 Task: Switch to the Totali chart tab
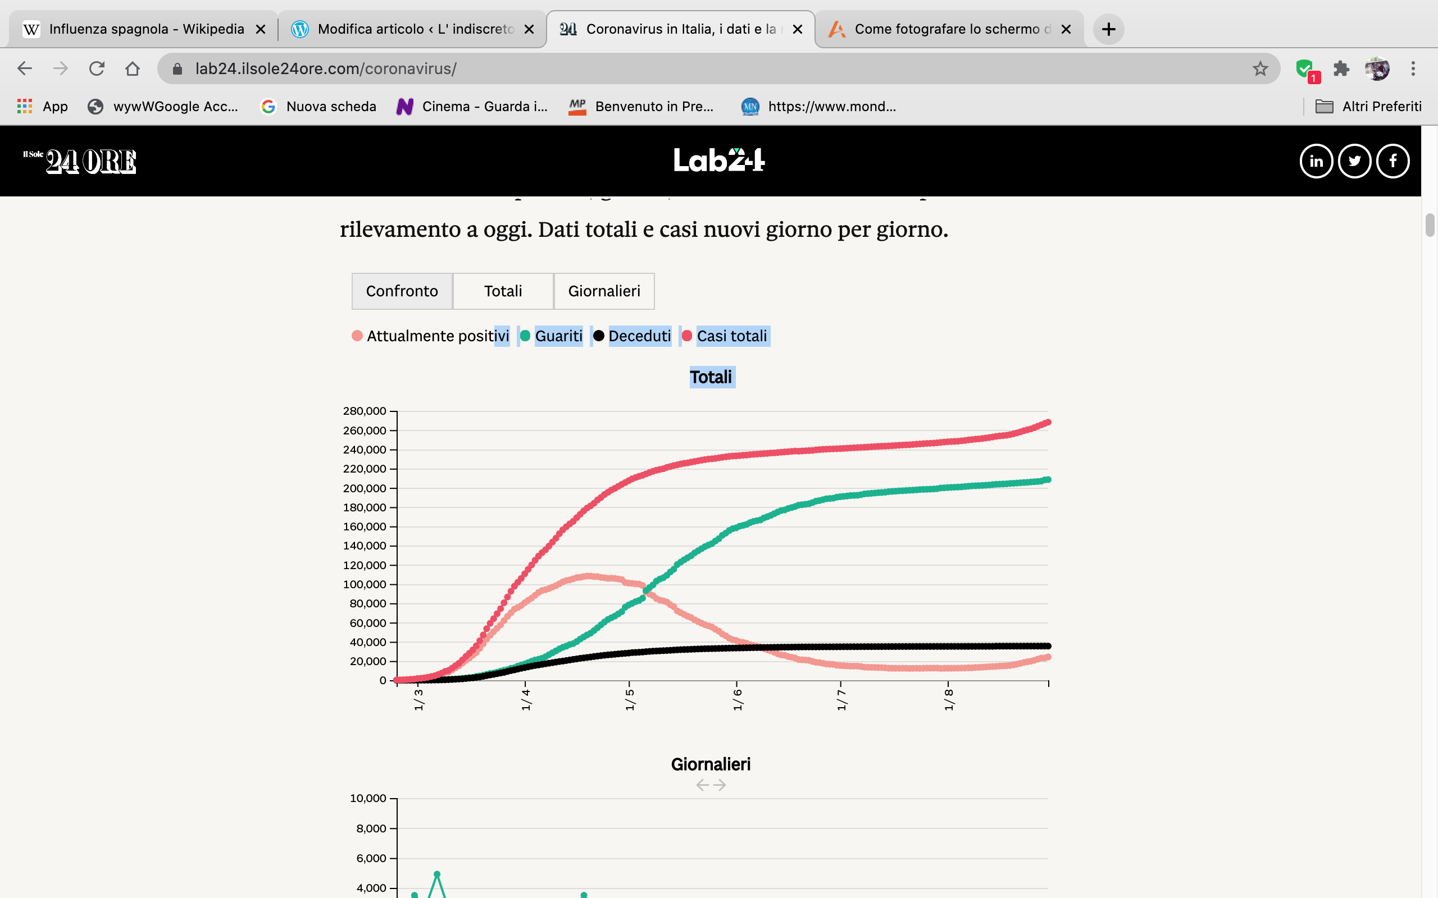(503, 291)
